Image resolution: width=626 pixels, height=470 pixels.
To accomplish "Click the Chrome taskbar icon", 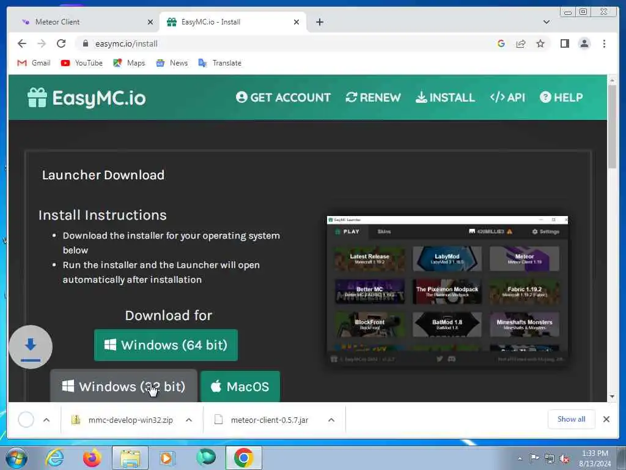I will tap(244, 458).
